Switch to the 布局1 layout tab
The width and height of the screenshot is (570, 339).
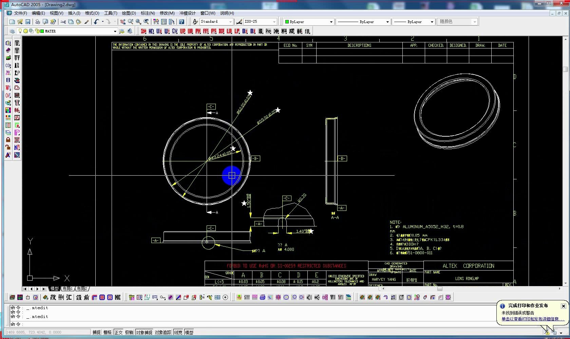67,289
